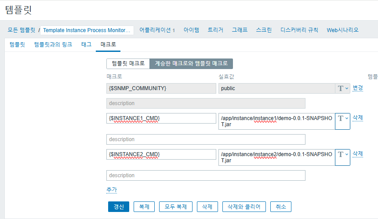Click the 템플릿 page heading
The height and width of the screenshot is (219, 378).
tap(18, 10)
